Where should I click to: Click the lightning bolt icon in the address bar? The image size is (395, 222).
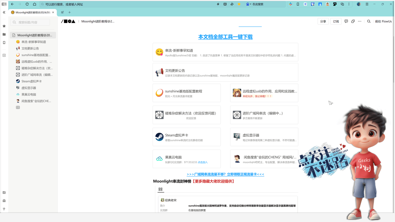tap(218, 4)
